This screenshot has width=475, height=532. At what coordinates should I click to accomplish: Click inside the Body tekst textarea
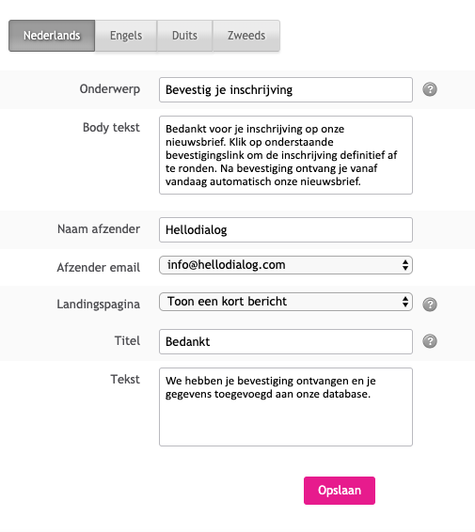[286, 155]
